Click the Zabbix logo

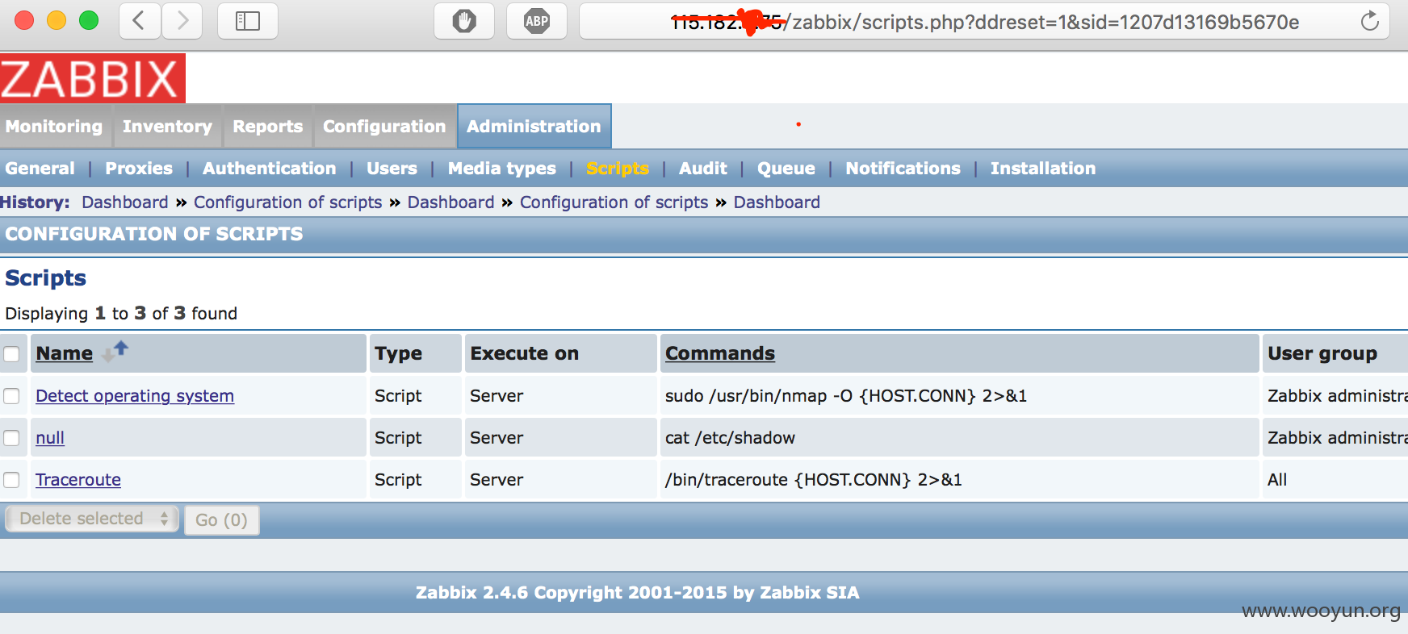click(93, 78)
